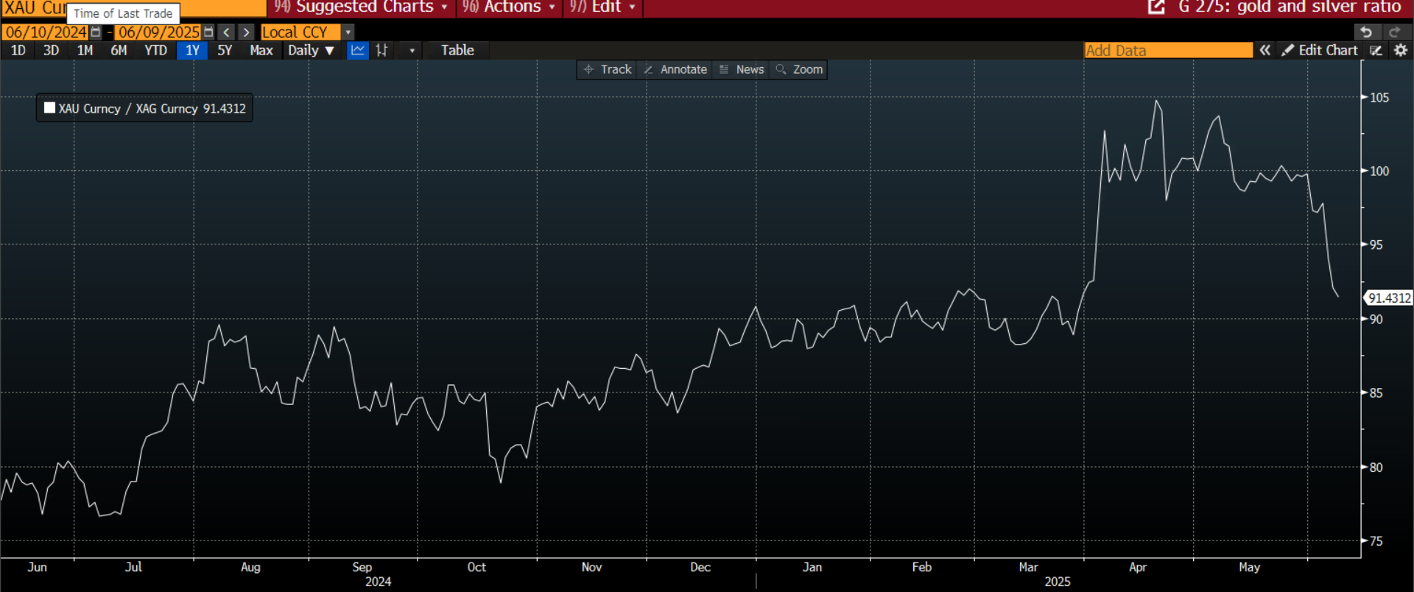Image resolution: width=1414 pixels, height=592 pixels.
Task: Shift date range backward with left arrow
Action: point(227,32)
